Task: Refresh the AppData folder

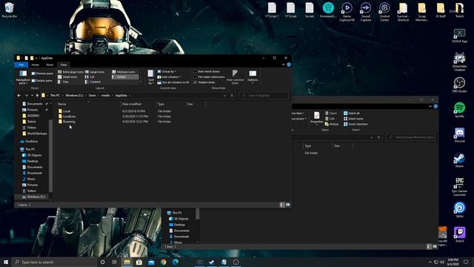Action: pos(232,96)
